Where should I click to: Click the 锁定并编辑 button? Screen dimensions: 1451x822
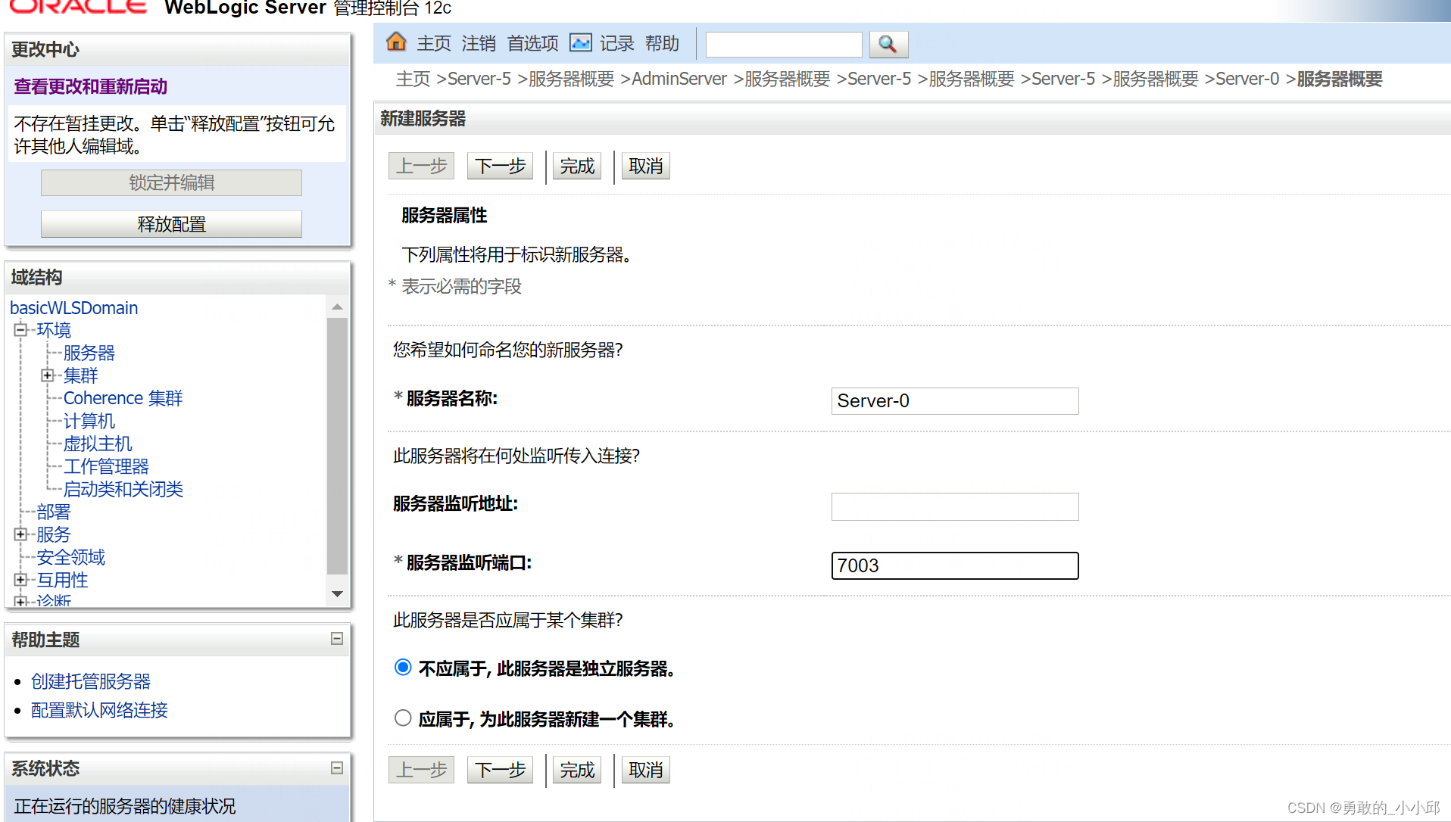[171, 182]
